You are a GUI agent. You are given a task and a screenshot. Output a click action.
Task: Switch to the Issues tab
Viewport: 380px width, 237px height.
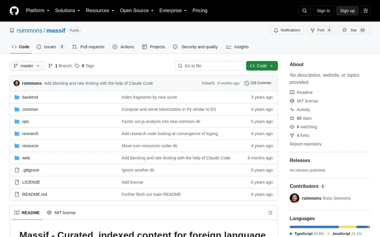(x=50, y=47)
